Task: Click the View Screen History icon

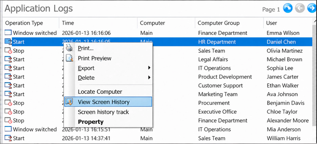Action: [x=69, y=102]
